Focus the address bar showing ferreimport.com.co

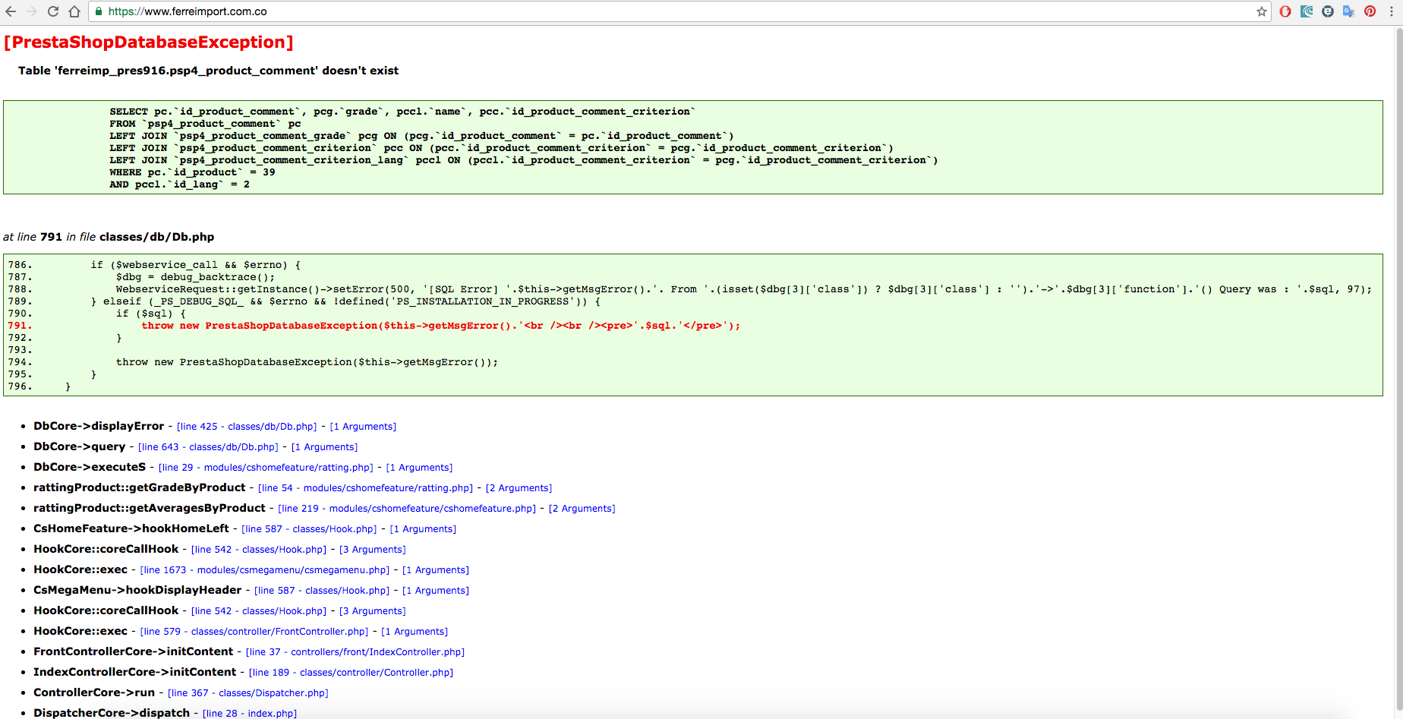(679, 11)
